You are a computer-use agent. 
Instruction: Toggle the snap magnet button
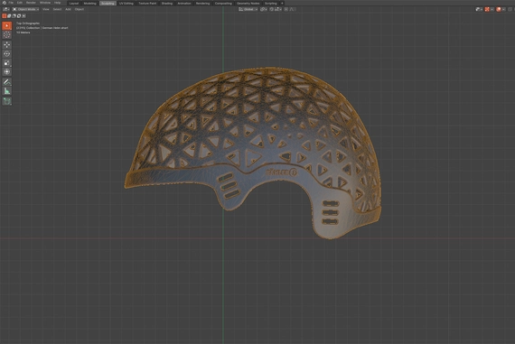pos(271,9)
